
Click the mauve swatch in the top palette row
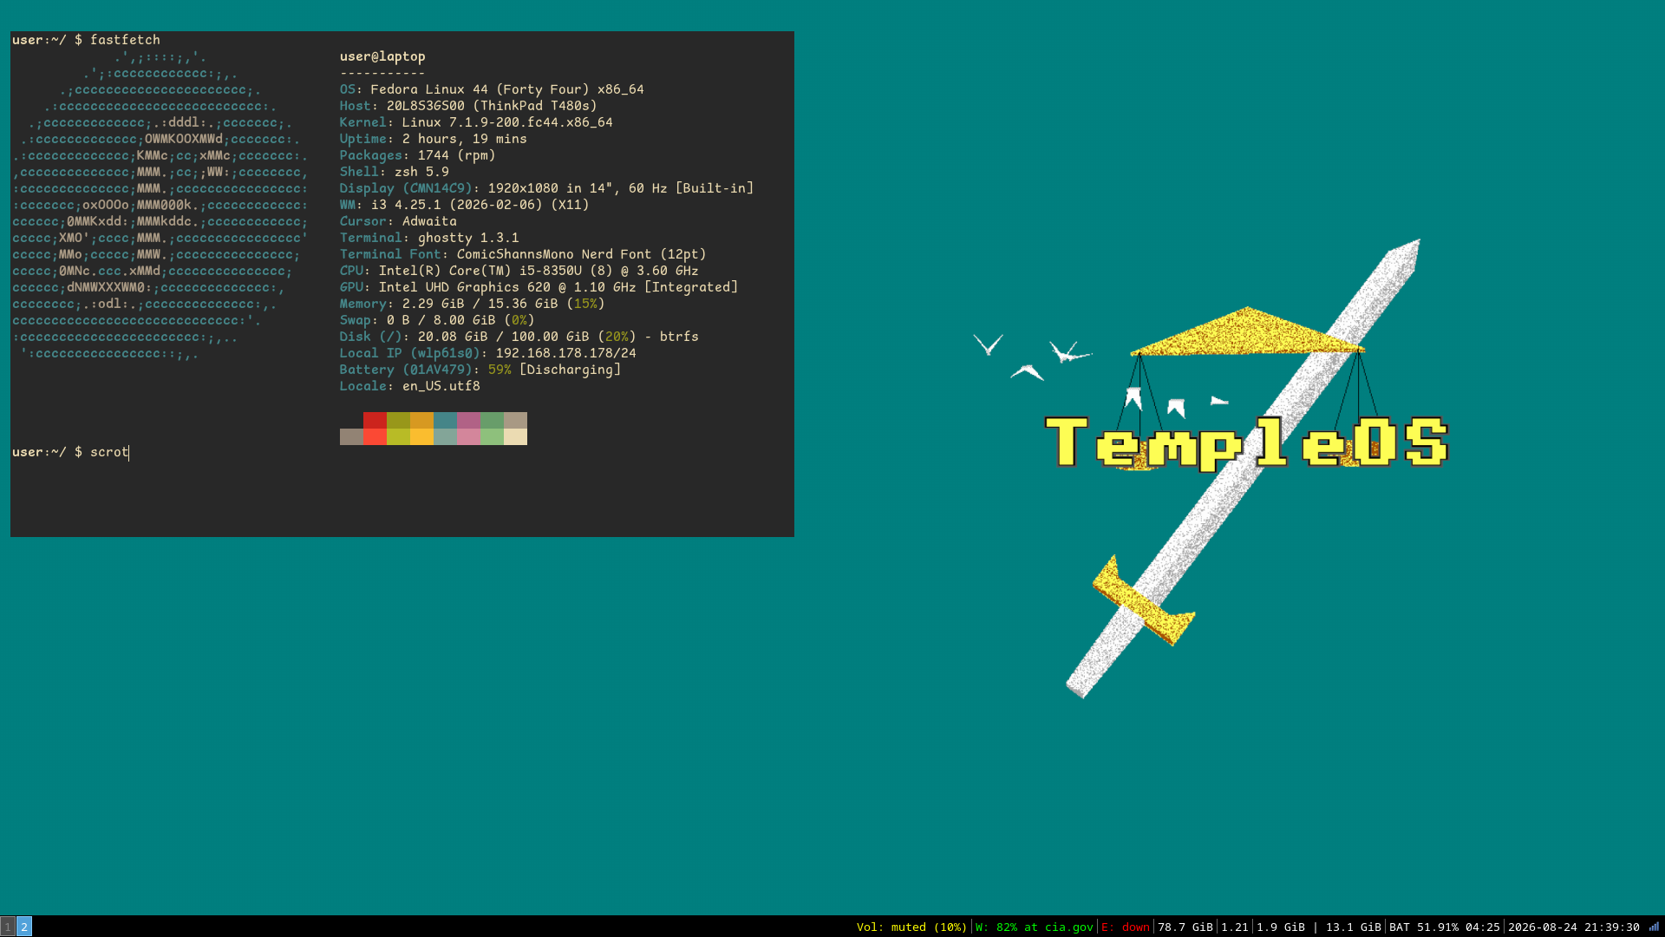(468, 421)
